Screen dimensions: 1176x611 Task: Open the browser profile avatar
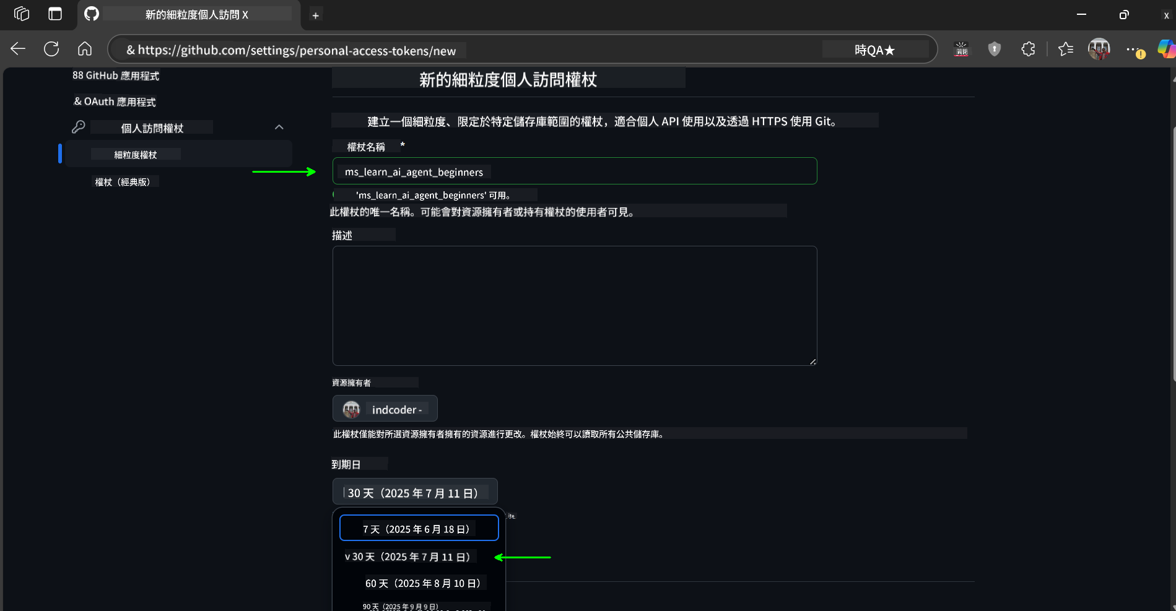(x=1099, y=49)
